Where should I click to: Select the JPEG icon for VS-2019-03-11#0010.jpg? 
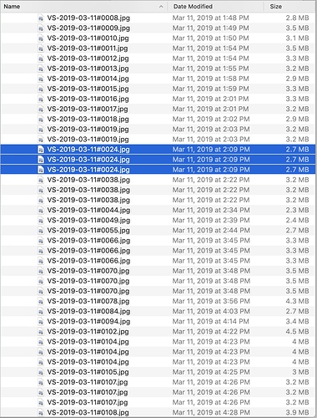pyautogui.click(x=41, y=38)
